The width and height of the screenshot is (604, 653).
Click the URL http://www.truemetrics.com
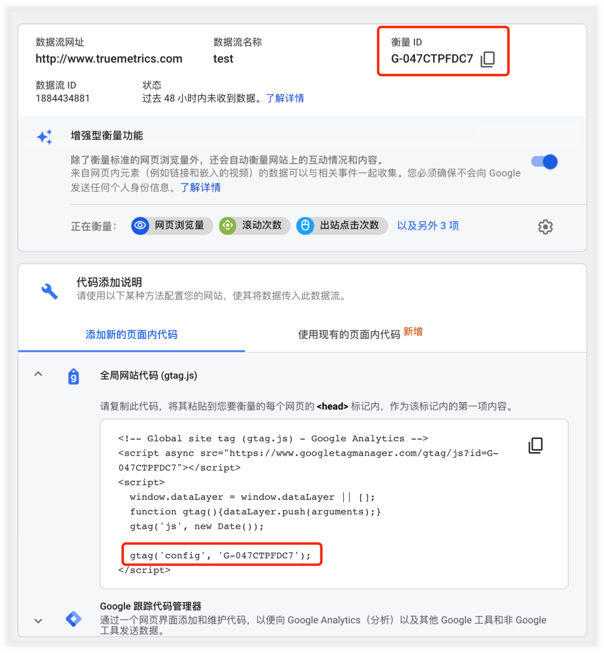coord(109,59)
